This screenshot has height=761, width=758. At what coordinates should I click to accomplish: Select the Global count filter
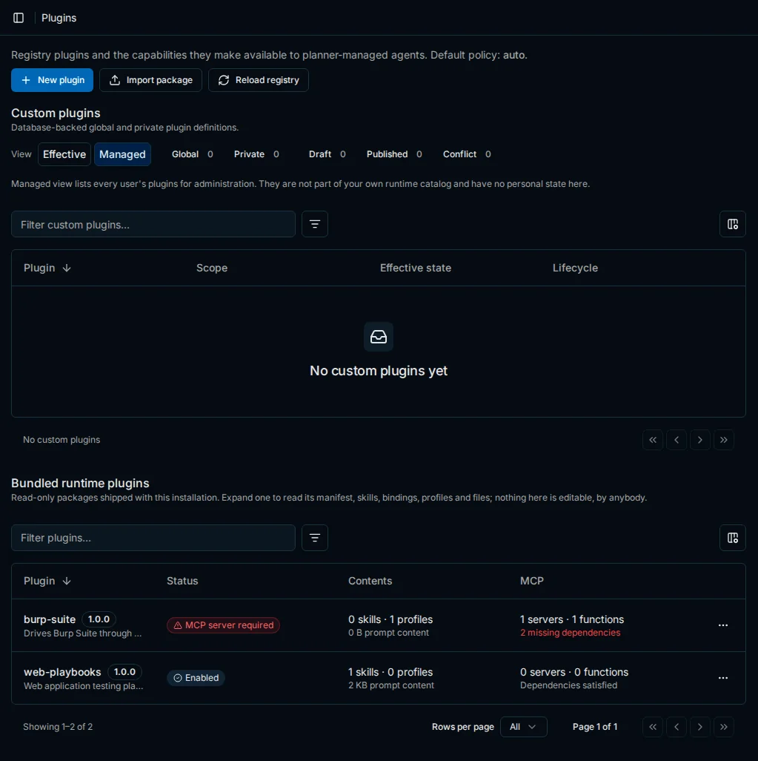193,154
